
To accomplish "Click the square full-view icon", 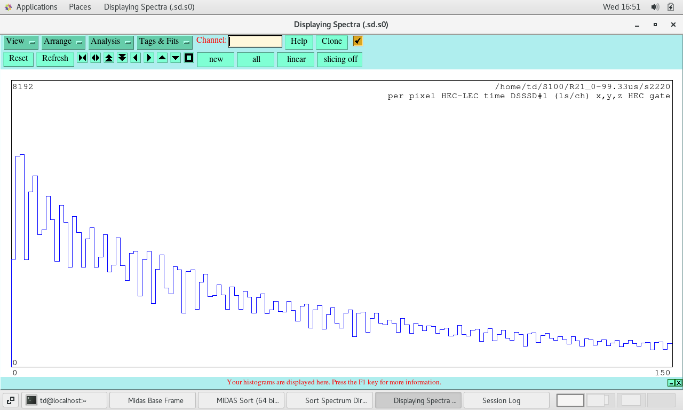I will tap(189, 58).
